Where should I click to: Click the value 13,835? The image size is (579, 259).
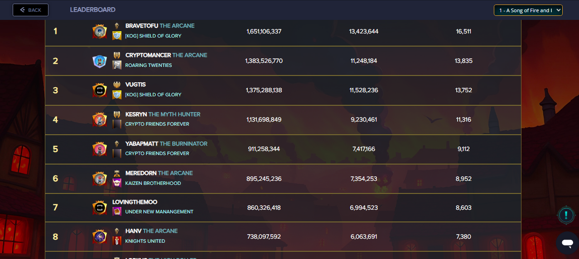point(463,61)
